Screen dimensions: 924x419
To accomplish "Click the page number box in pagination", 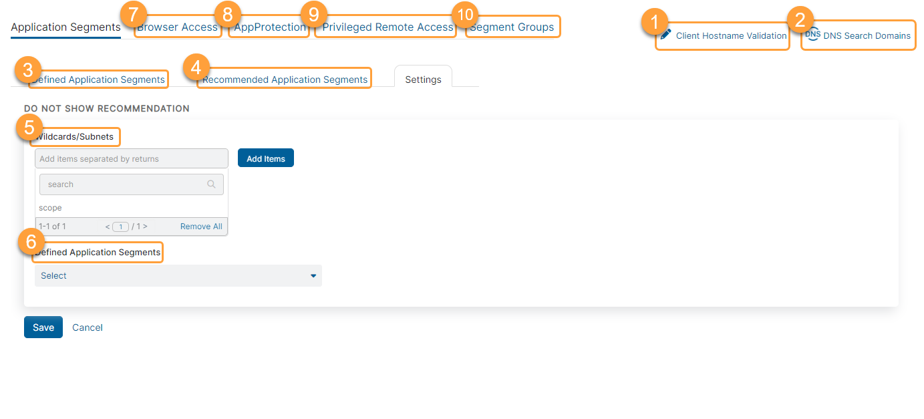I will click(120, 227).
